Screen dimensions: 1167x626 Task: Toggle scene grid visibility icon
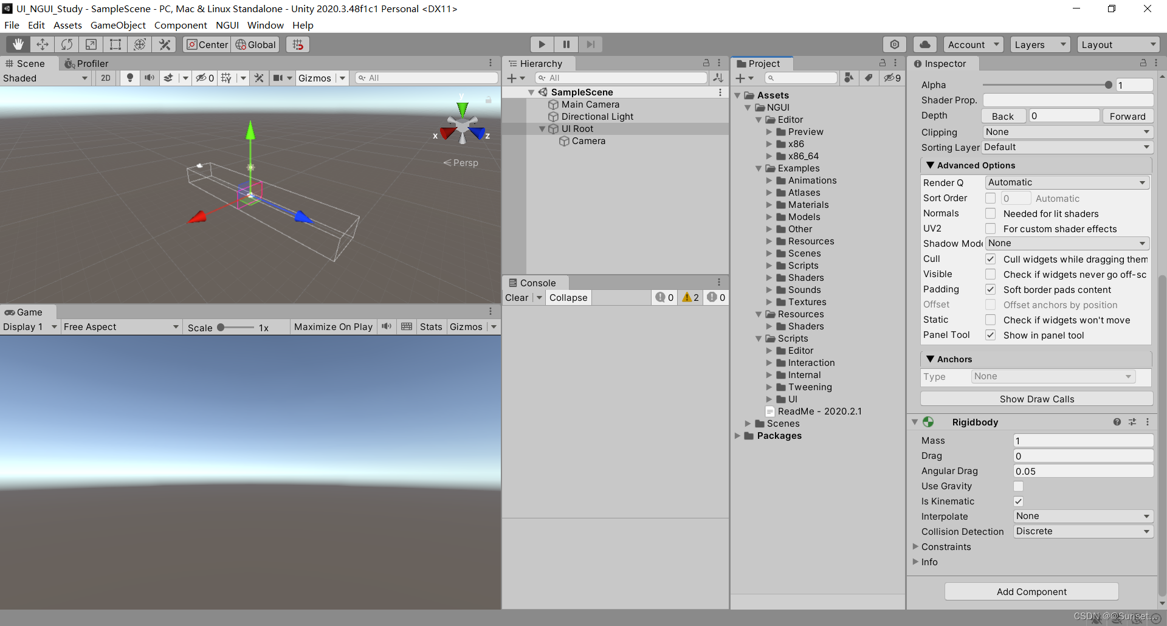226,78
